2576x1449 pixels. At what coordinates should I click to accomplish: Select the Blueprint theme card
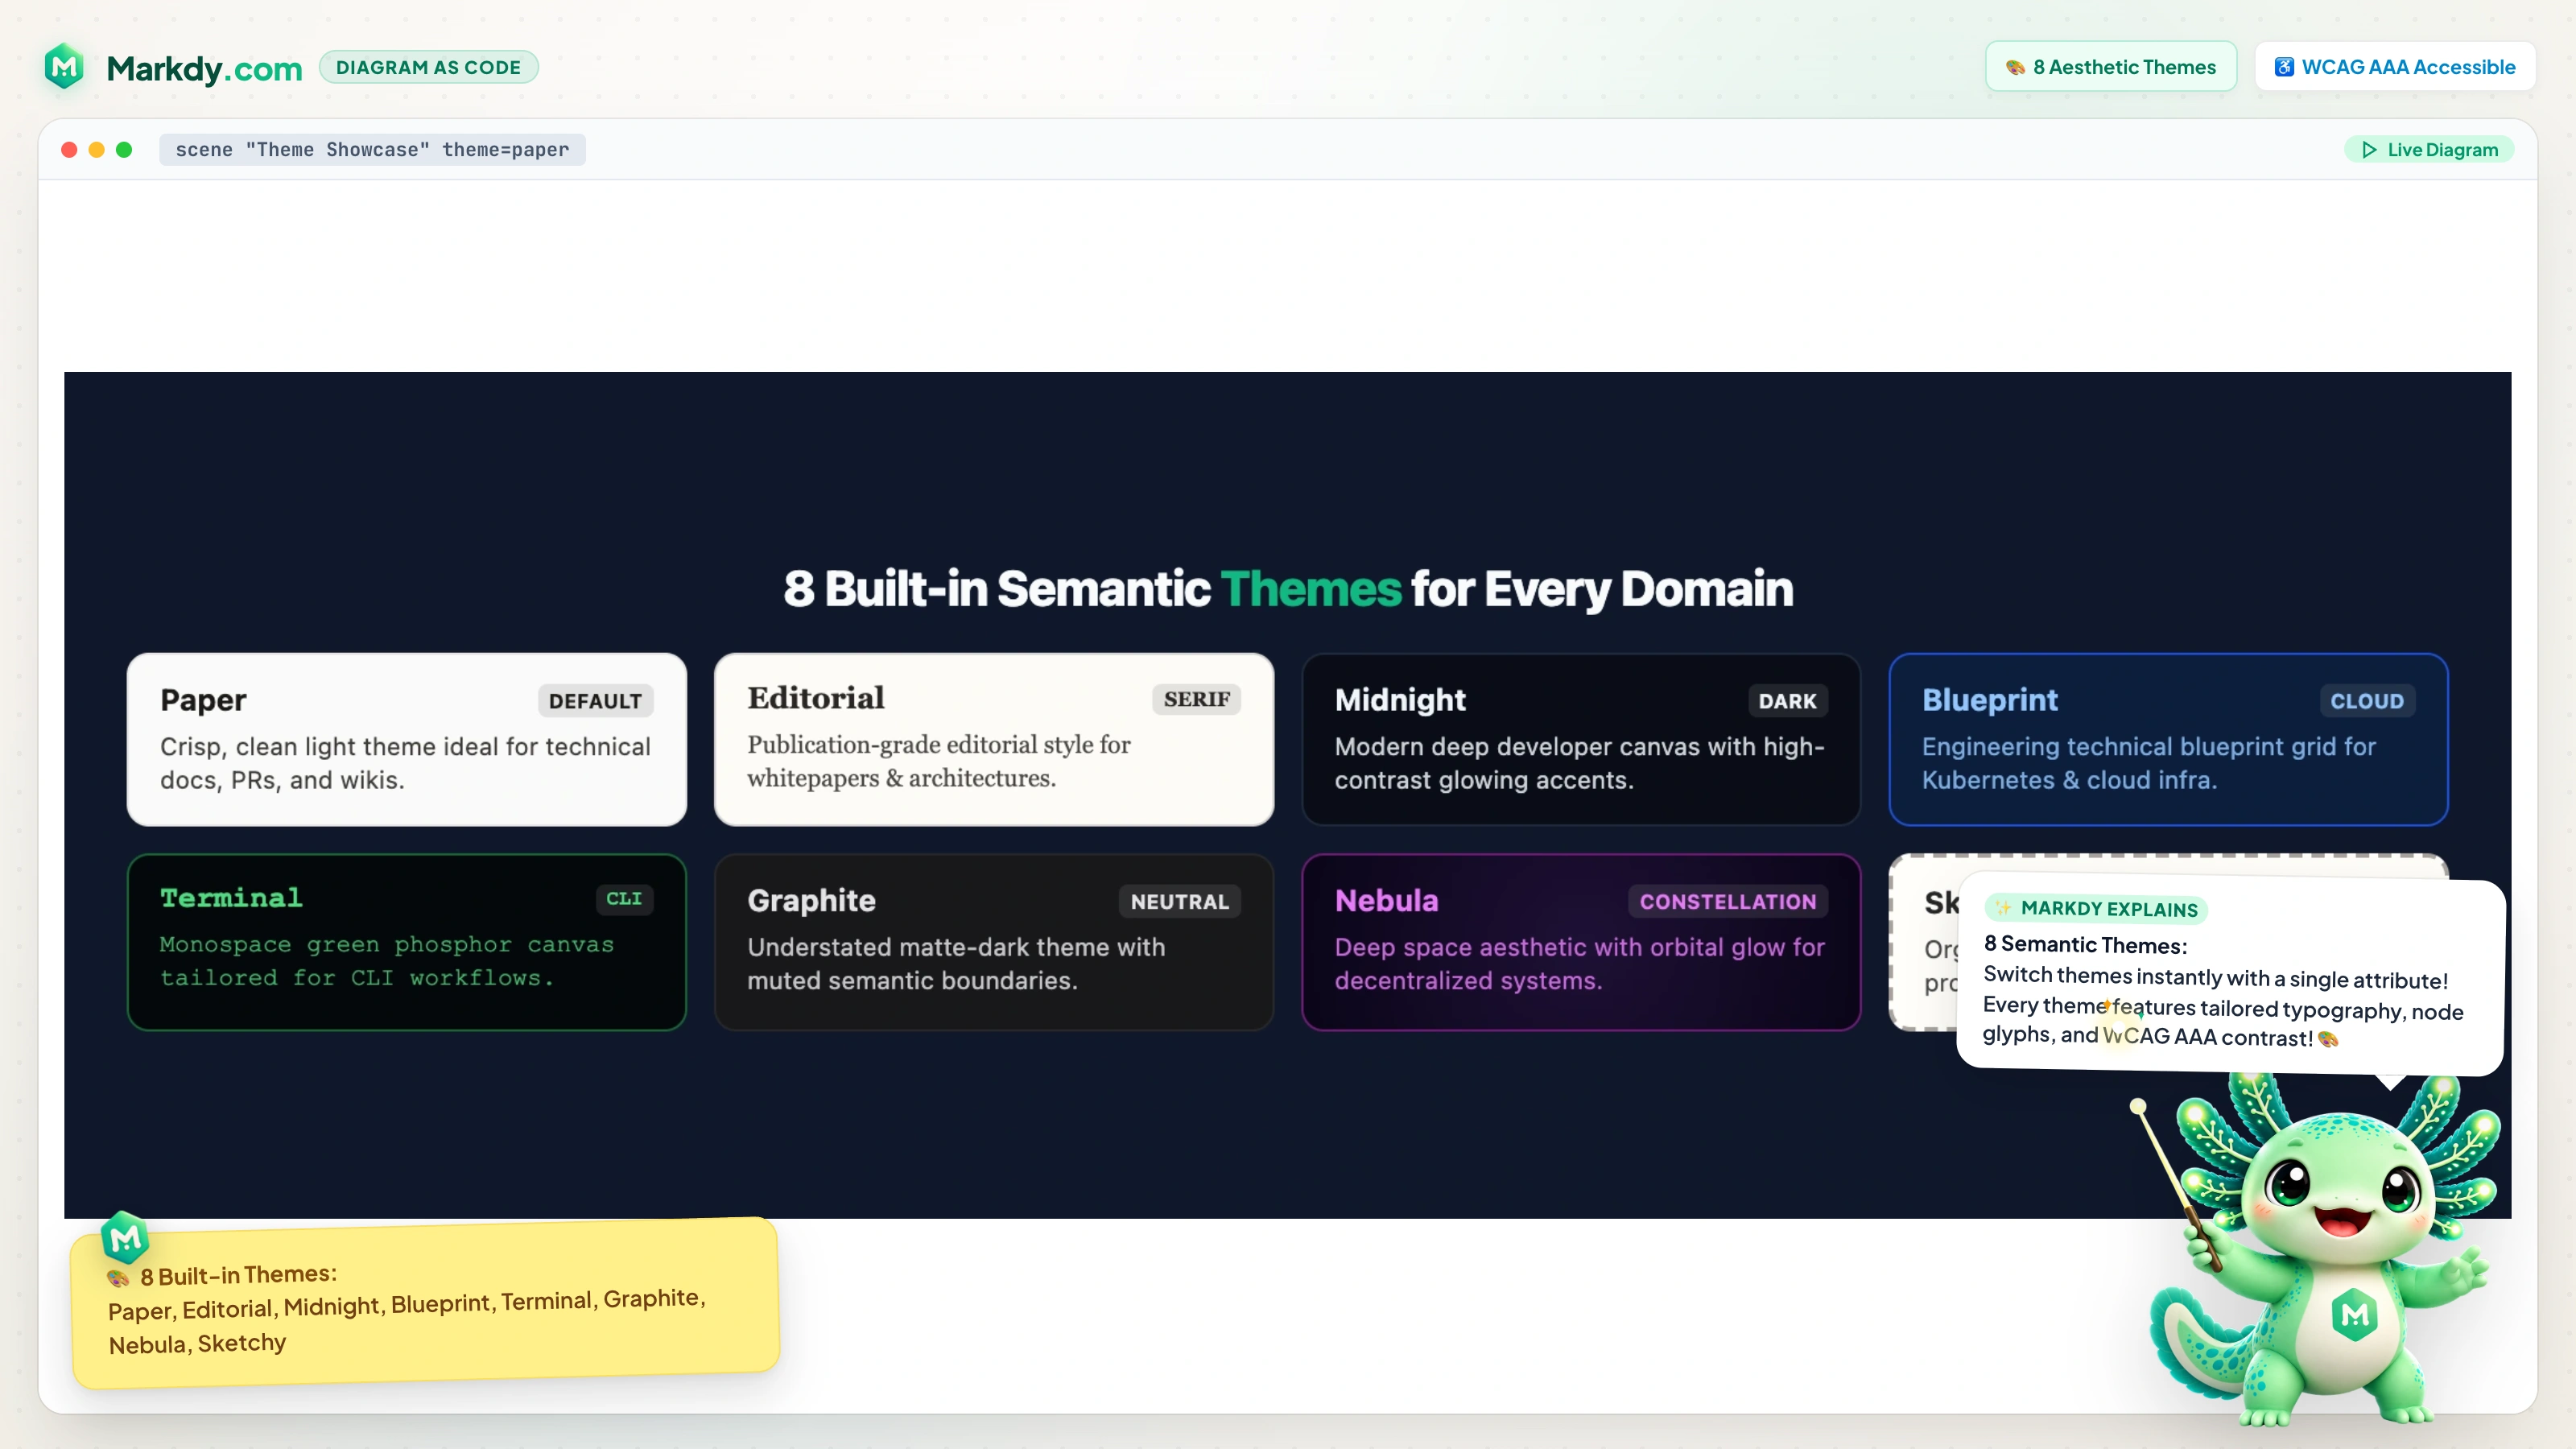2168,739
